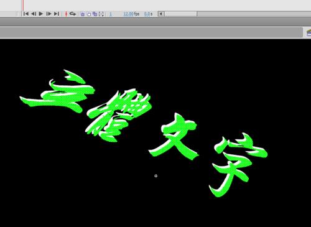
Task: Click the red Center Frame icon
Action: tap(66, 14)
